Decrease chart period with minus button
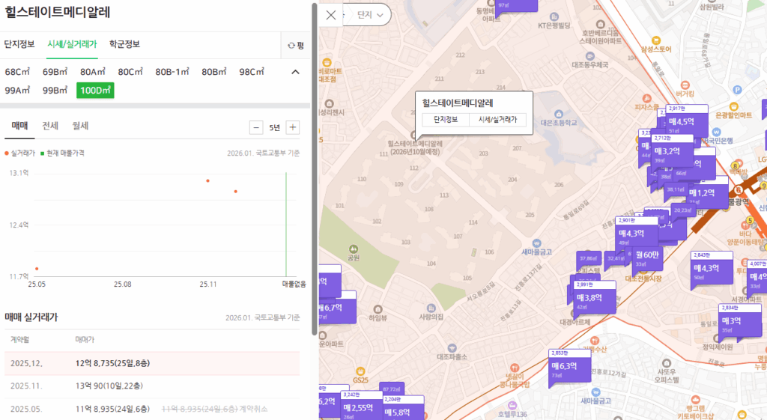This screenshot has height=420, width=767. click(256, 127)
